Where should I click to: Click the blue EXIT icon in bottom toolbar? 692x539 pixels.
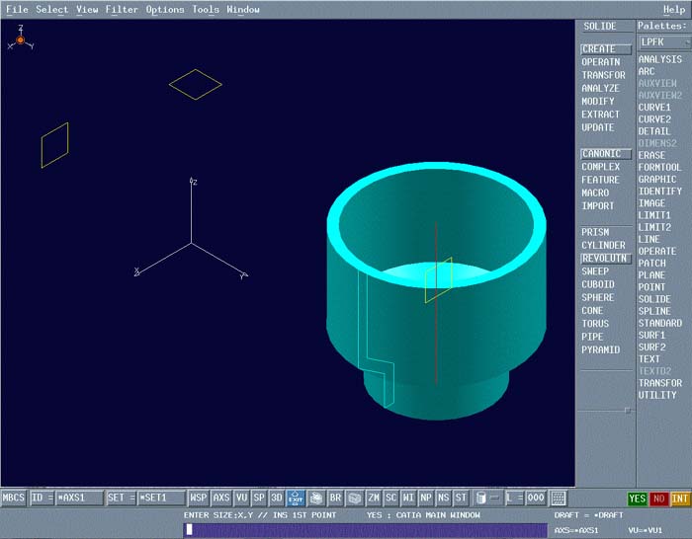(x=295, y=499)
